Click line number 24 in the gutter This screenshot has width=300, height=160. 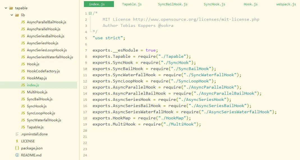coord(85,155)
